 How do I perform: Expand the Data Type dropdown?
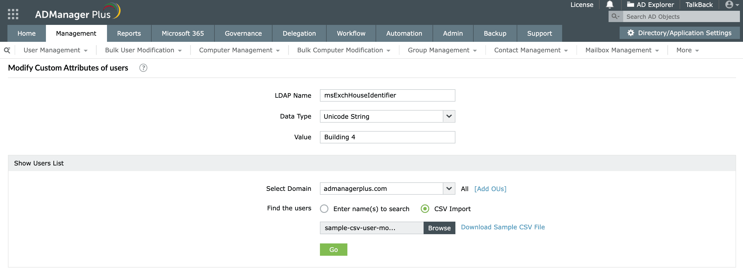coord(449,116)
